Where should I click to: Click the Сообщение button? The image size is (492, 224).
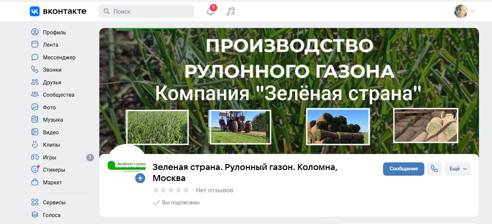coord(404,169)
